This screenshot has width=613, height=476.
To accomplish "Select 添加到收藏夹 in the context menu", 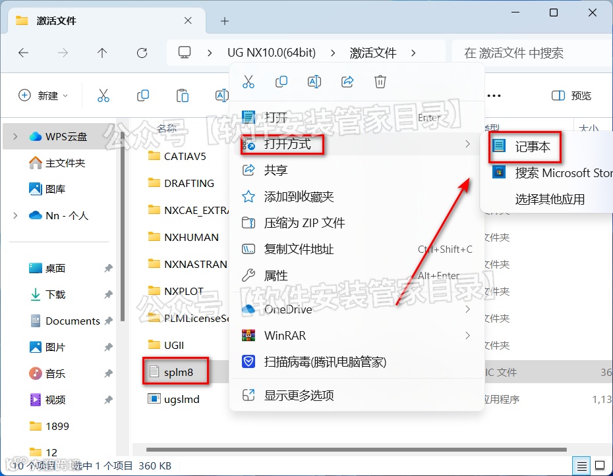I will coord(357,196).
